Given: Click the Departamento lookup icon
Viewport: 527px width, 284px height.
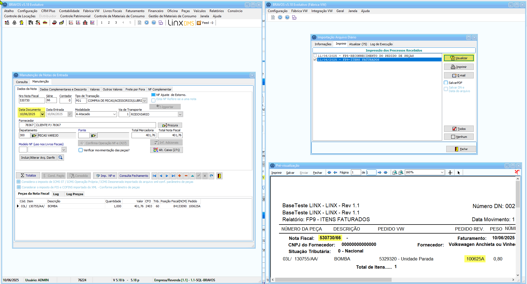Looking at the screenshot, I should tap(34, 135).
